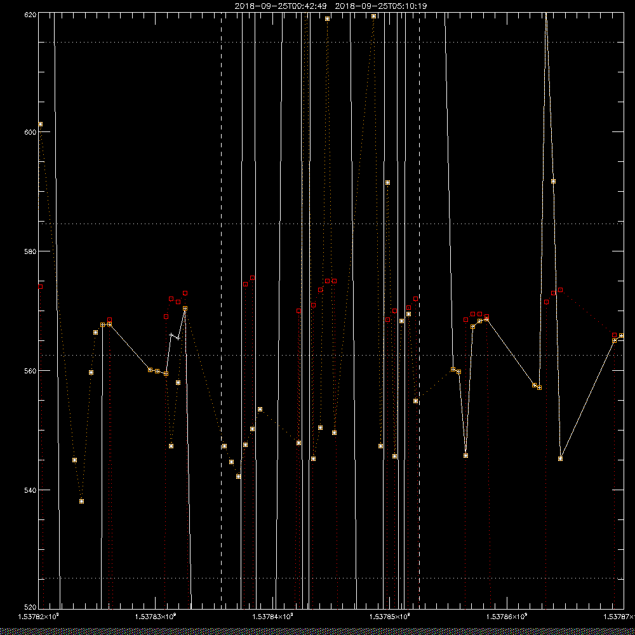
Task: Click the end timestamp 2018-09-25T05:10:19 in title
Action: pyautogui.click(x=381, y=6)
